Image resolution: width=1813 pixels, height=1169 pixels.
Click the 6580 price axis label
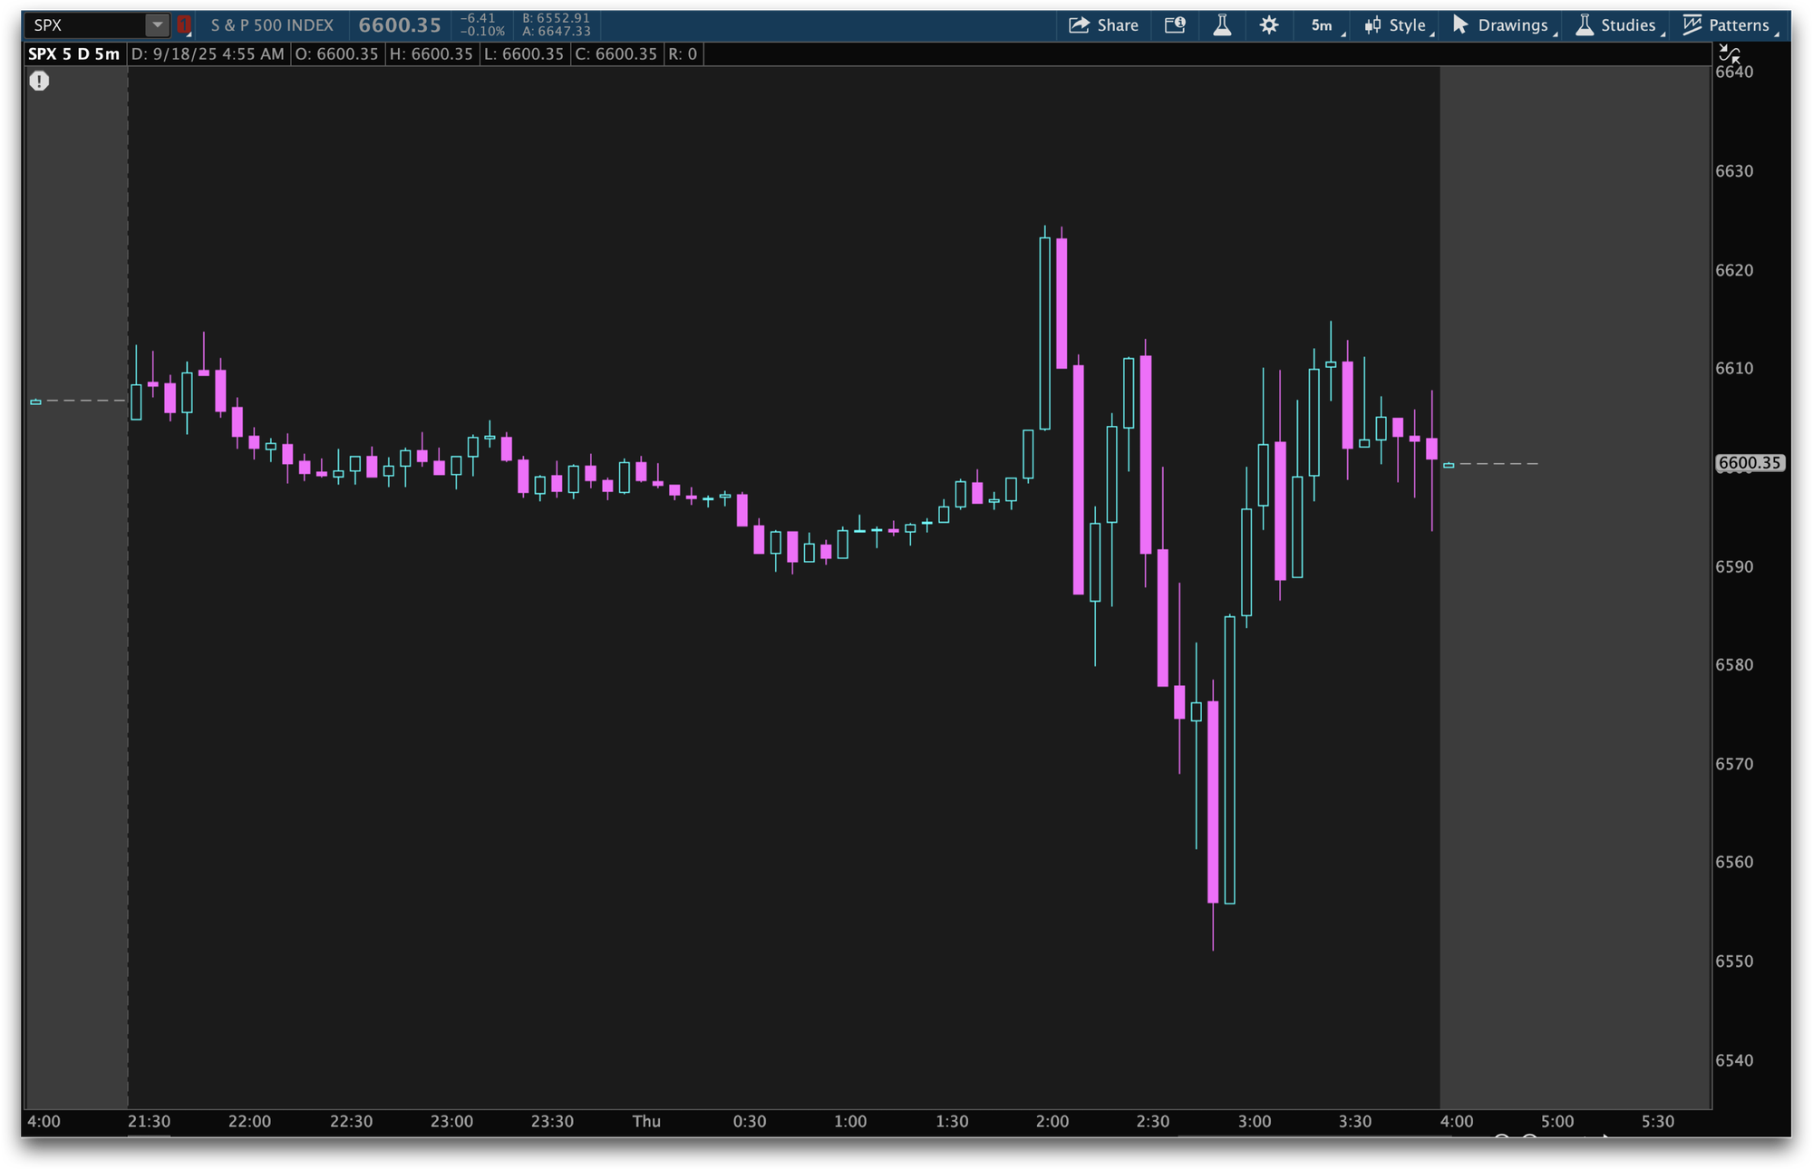[1734, 664]
